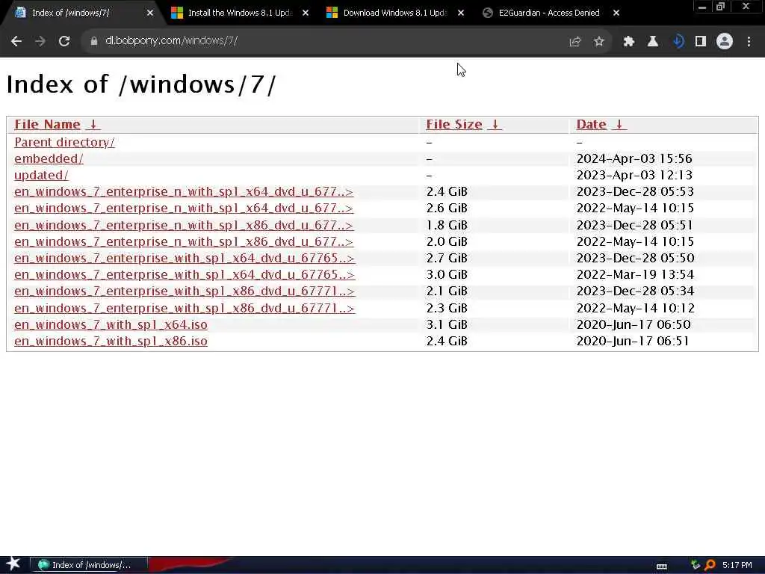Screen dimensions: 765x574
Task: Open the Extensions puzzle icon
Action: [x=628, y=42]
